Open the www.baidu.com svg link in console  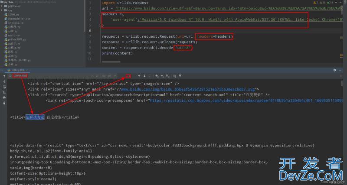tap(188, 89)
